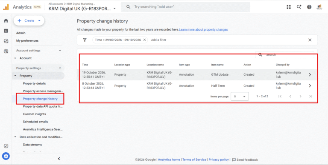Image resolution: width=328 pixels, height=165 pixels.
Task: Open the Setup Assistant checkmark icon
Action: point(6,146)
